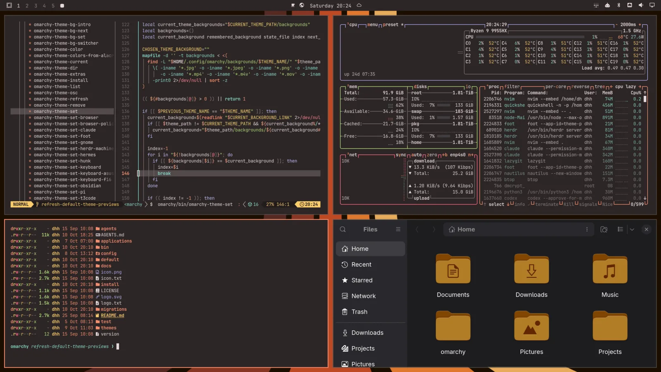Viewport: 661px width, 372px height.
Task: Open the Bluetooth tray icon
Action: coord(618,5)
